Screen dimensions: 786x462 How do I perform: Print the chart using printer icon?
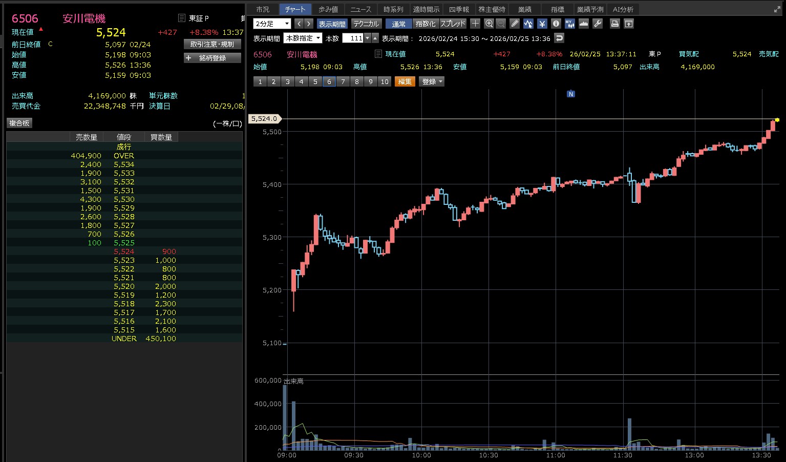(x=615, y=24)
